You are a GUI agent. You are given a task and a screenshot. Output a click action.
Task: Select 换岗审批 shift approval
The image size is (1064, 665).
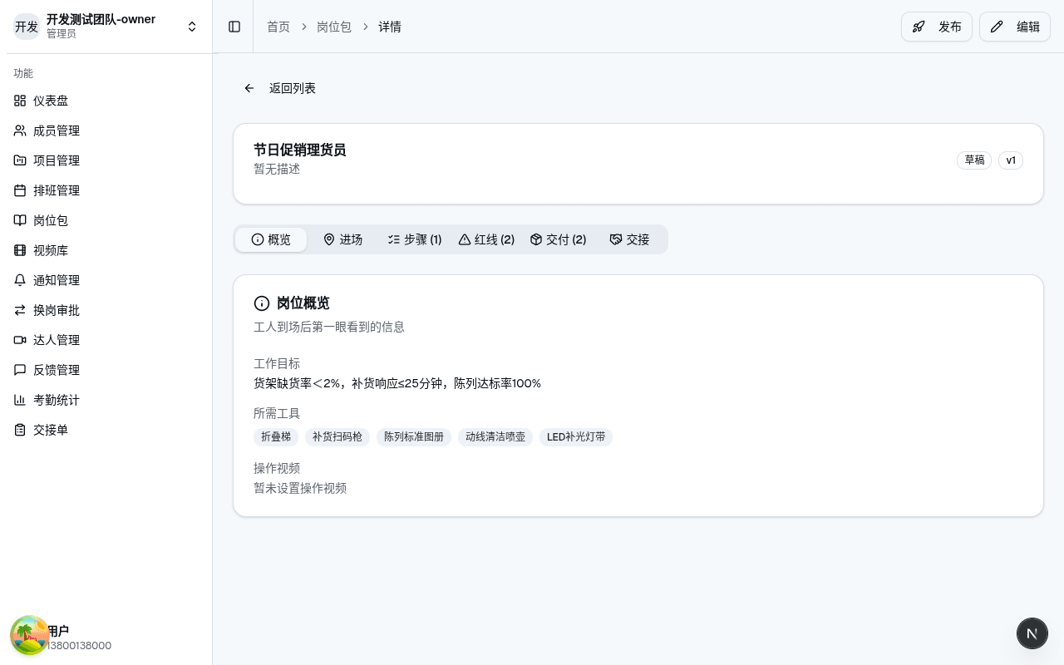point(57,310)
